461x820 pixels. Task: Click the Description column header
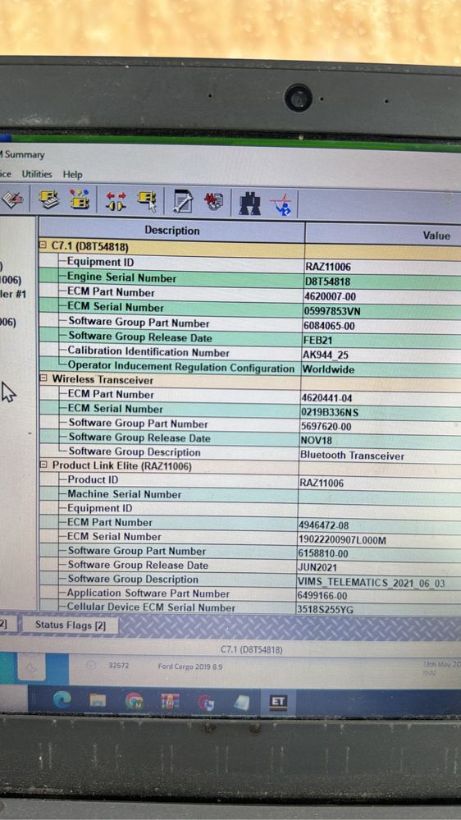click(x=172, y=231)
